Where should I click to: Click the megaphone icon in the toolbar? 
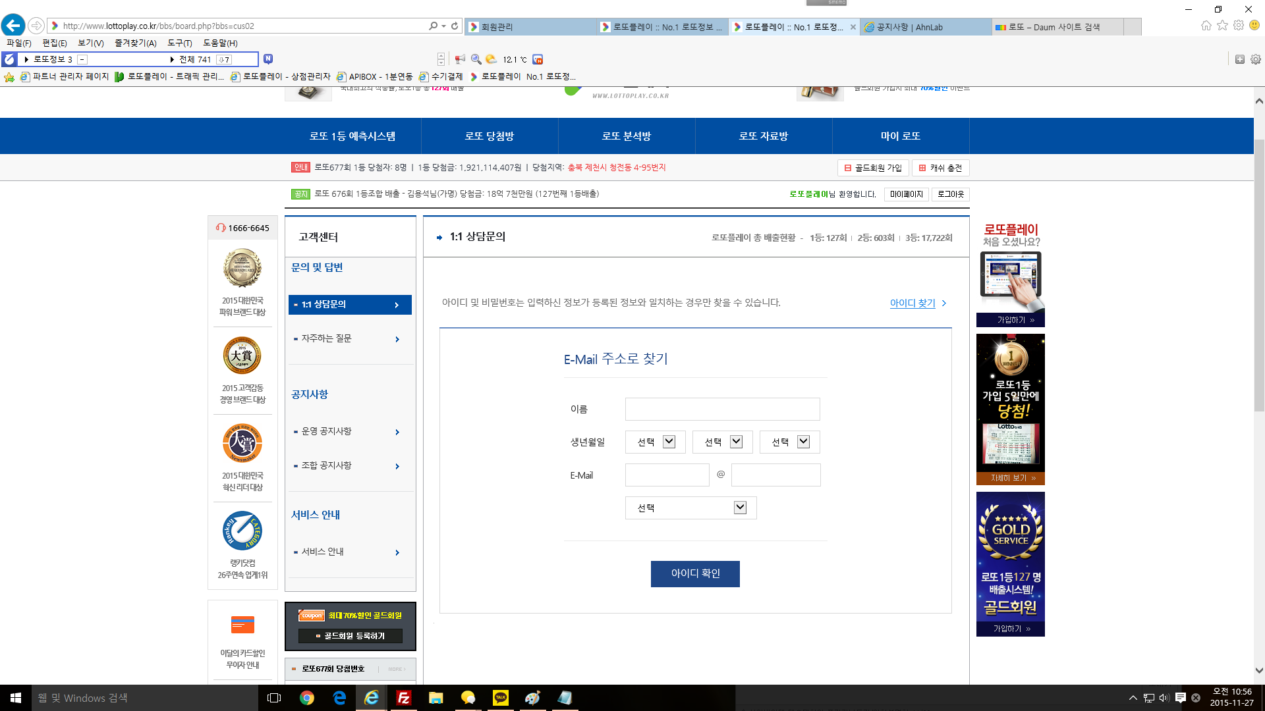pos(460,59)
